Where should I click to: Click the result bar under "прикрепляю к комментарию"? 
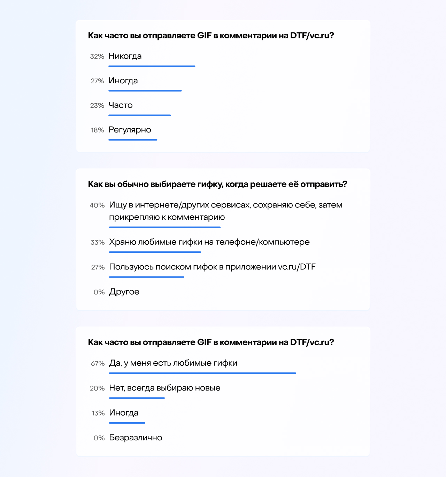164,227
